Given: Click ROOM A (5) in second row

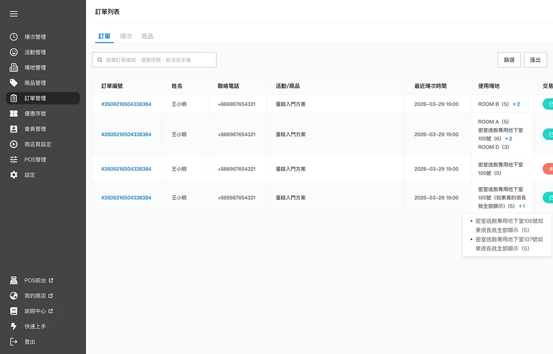Looking at the screenshot, I should [x=493, y=122].
